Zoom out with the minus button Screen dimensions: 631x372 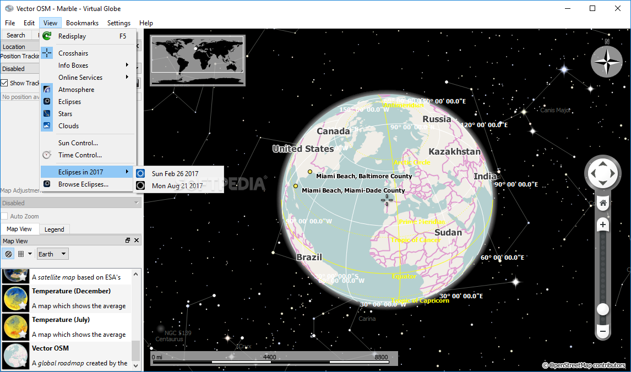pos(603,331)
